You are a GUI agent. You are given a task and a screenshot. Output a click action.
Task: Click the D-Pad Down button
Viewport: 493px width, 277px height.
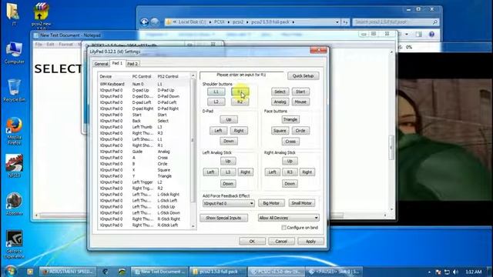point(229,141)
